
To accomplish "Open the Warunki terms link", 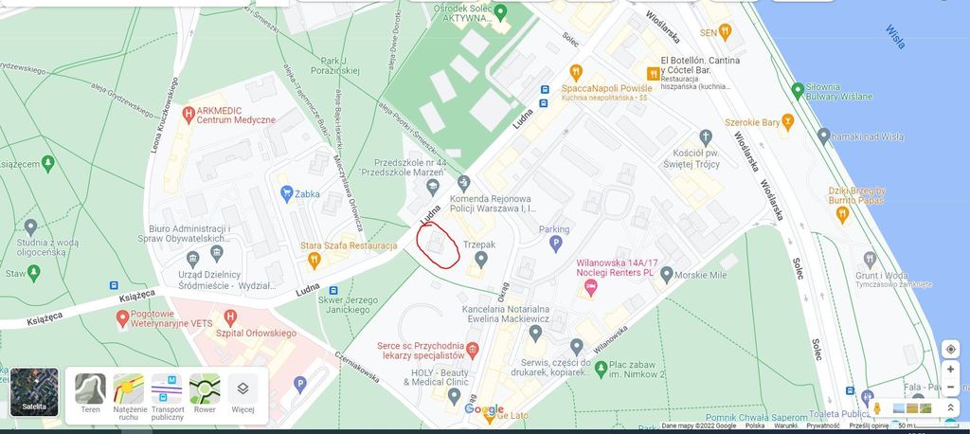I will click(x=785, y=426).
